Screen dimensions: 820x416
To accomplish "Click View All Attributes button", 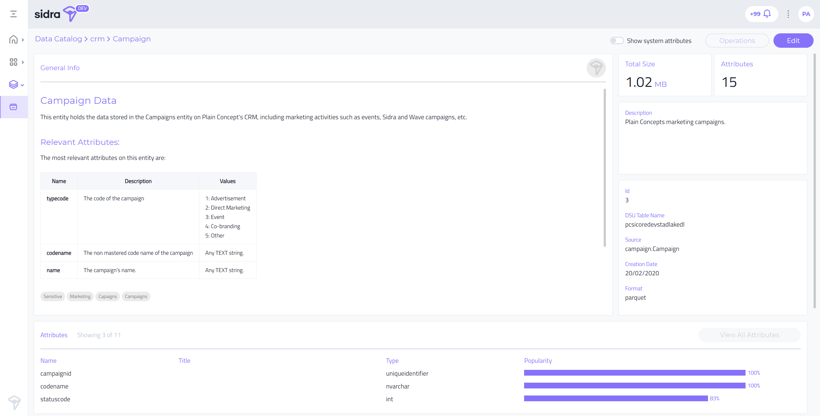I will point(749,335).
